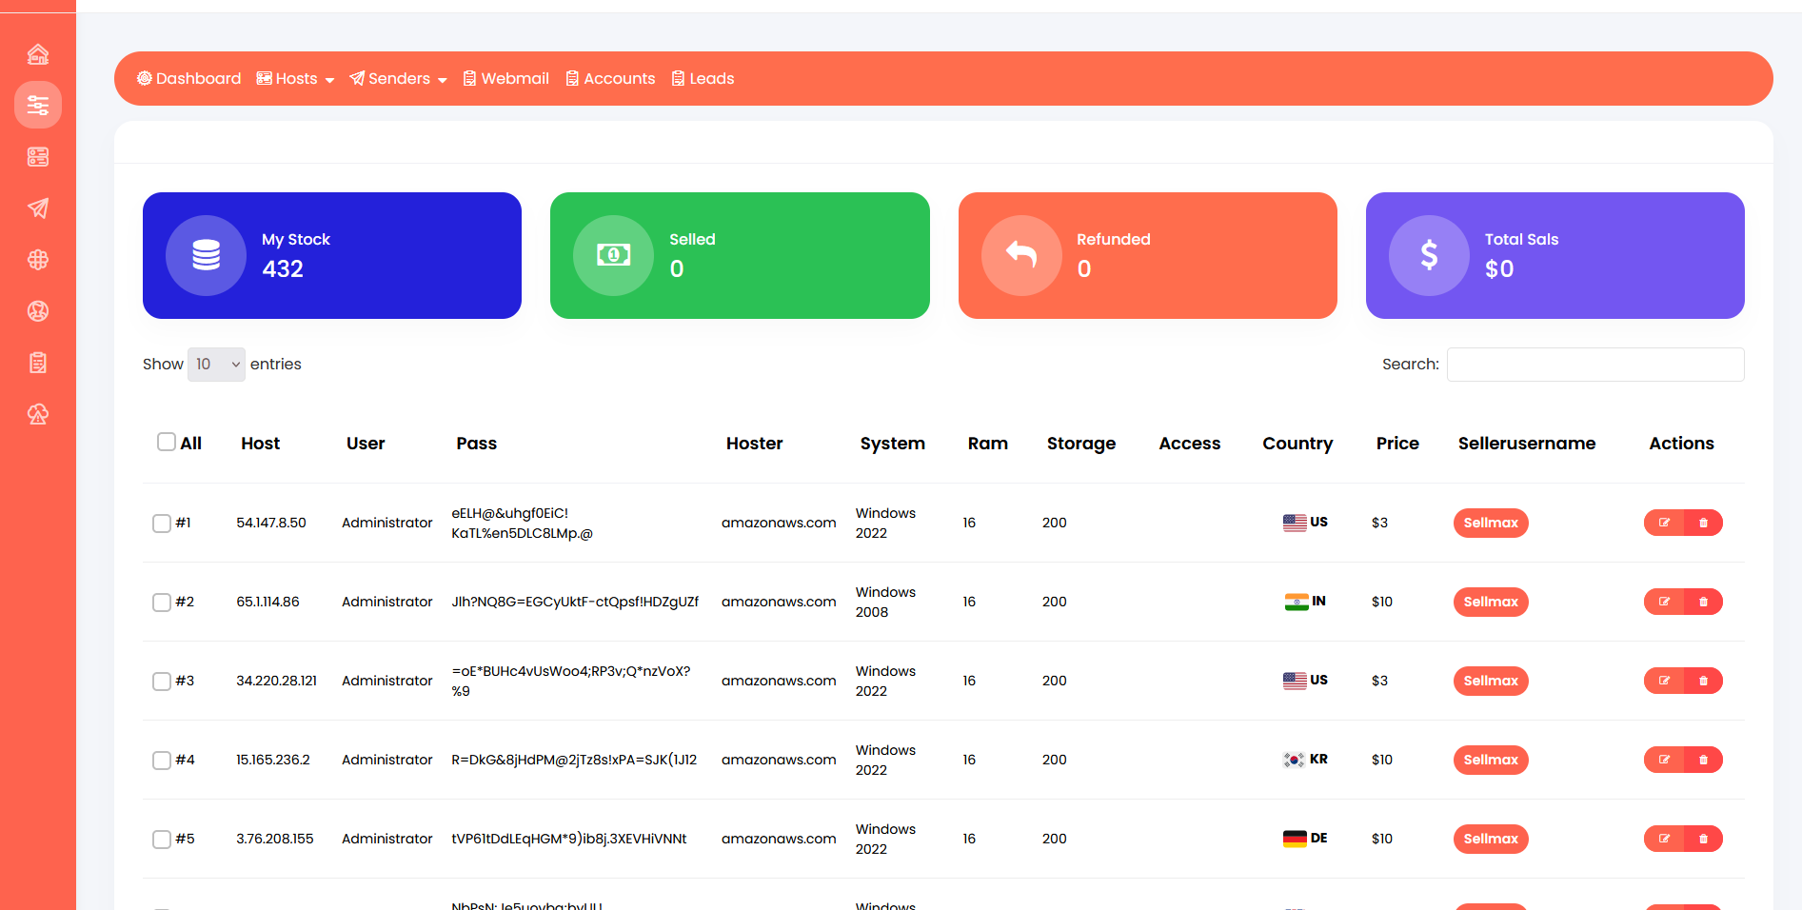This screenshot has height=910, width=1802.
Task: Check the checkbox for row #1
Action: click(x=162, y=524)
